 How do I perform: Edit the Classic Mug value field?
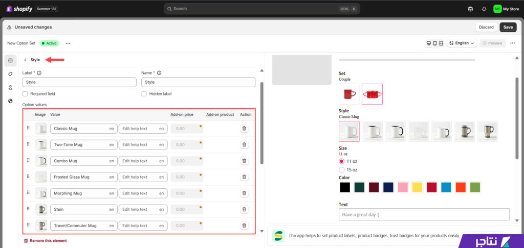[84, 128]
